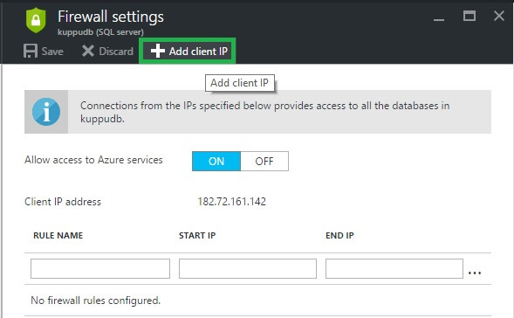Minimize the Firewall settings blade
This screenshot has height=318, width=514.
[439, 19]
